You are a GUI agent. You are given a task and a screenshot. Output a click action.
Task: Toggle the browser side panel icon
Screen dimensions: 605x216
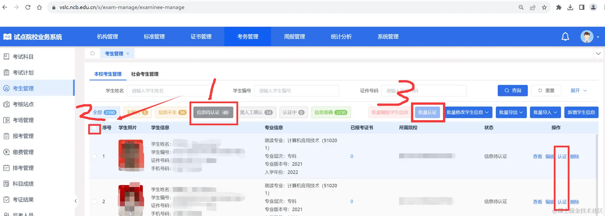[x=582, y=7]
